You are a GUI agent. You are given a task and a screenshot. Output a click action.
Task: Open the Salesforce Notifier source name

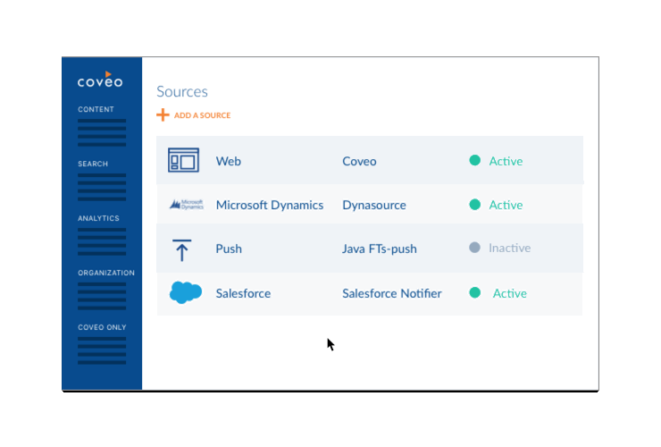[391, 293]
